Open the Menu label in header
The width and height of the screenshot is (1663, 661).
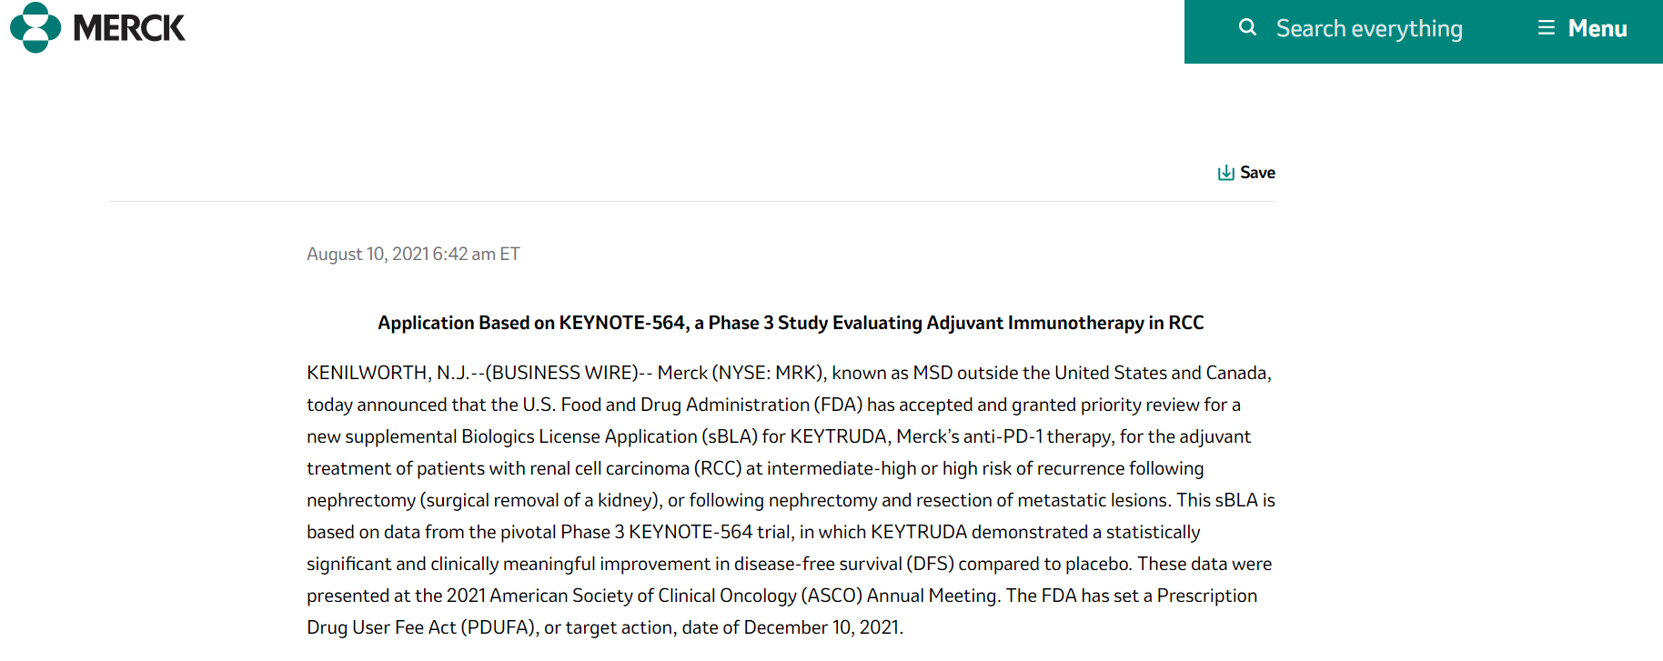click(x=1597, y=29)
